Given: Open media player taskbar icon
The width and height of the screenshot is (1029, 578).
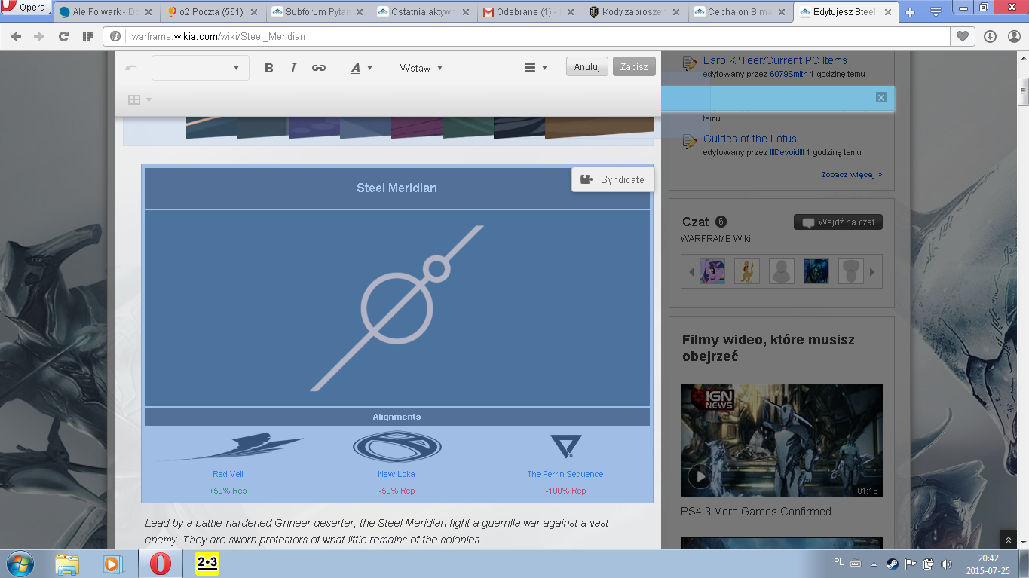Looking at the screenshot, I should [x=112, y=564].
